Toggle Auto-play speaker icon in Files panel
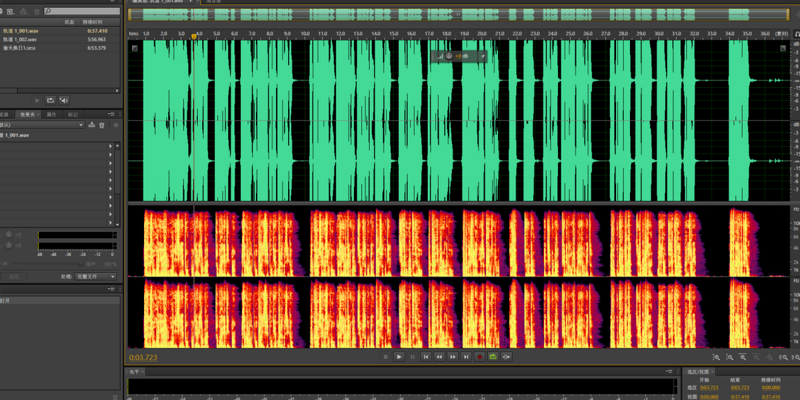Image resolution: width=800 pixels, height=400 pixels. tap(64, 100)
